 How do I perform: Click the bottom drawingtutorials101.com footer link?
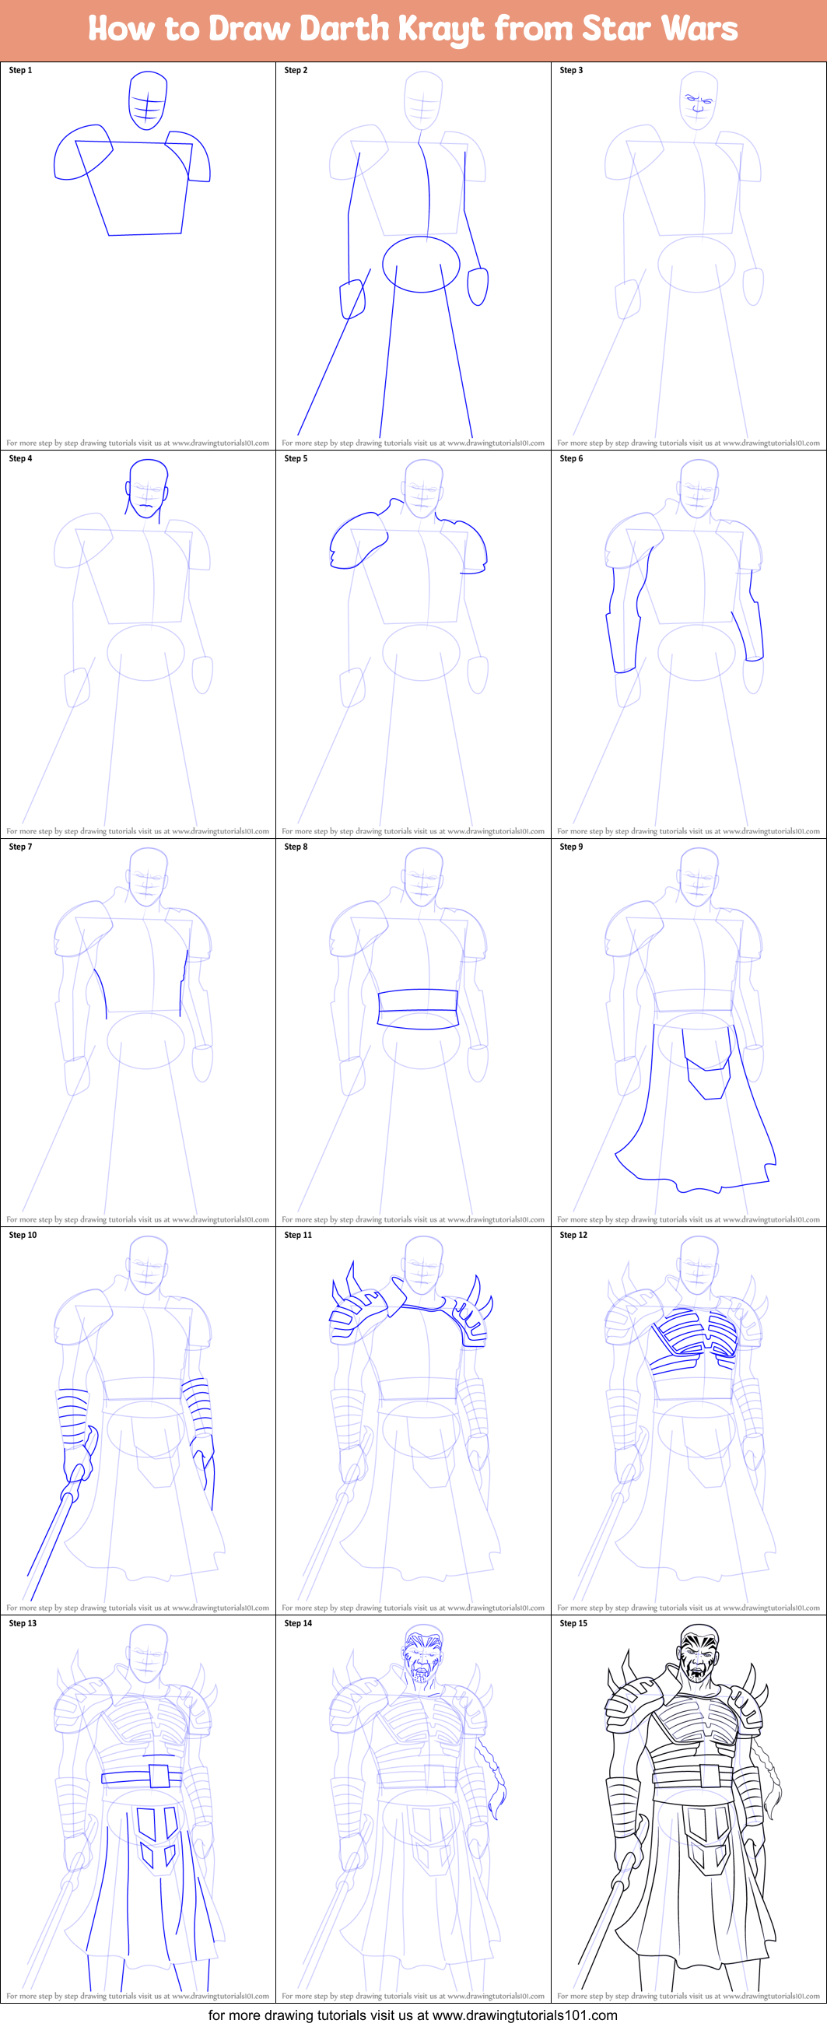[413, 2015]
